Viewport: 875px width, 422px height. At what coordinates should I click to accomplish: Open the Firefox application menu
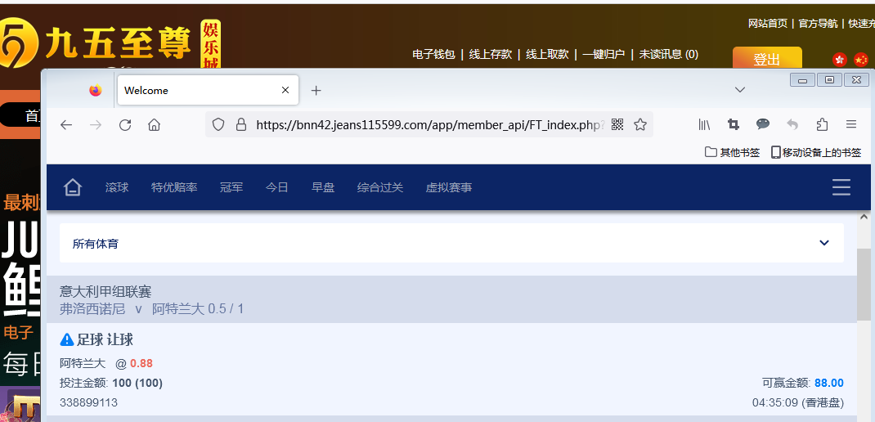pos(851,124)
